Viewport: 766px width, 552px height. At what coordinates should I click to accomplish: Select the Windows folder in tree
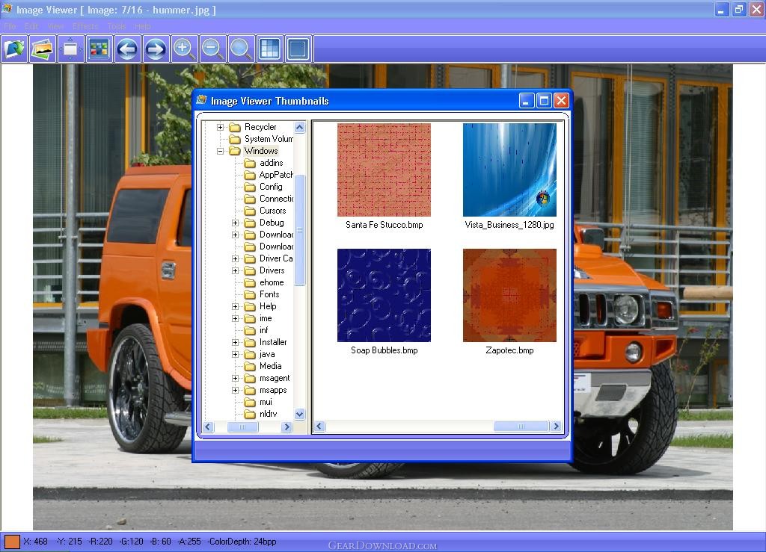[x=261, y=151]
